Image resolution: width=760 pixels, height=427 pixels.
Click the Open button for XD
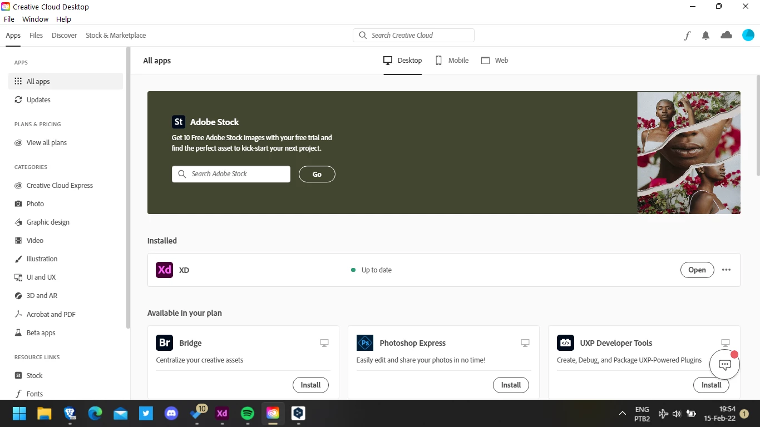click(x=697, y=270)
